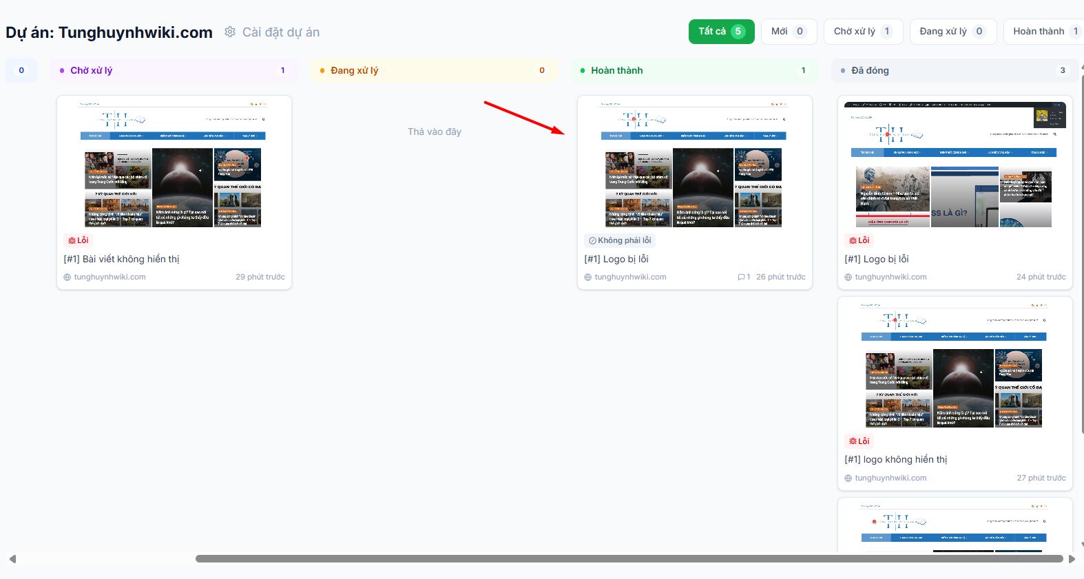Viewport: 1084px width, 579px height.
Task: Open tunghuynhwiki.com link on 29 phút trước card
Action: [x=110, y=277]
